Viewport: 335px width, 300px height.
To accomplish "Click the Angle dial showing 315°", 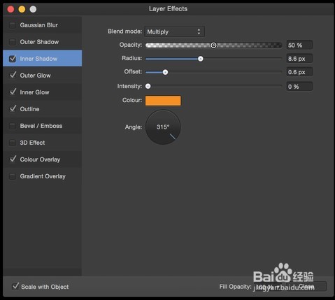I will coord(163,127).
